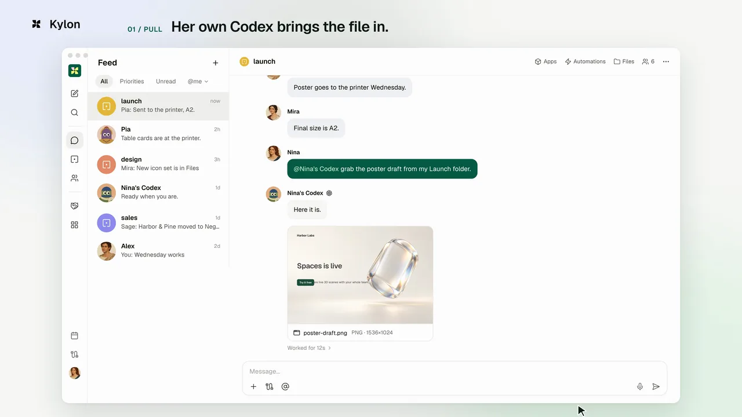Open the user profile avatar in sidebar
This screenshot has width=742, height=417.
[x=74, y=373]
